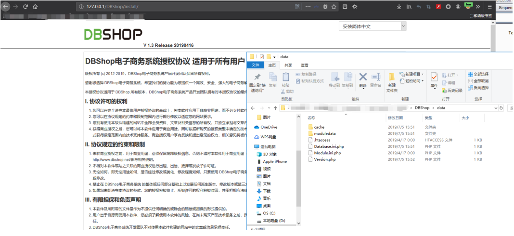The height and width of the screenshot is (236, 514).
Task: Expand the 删除 dropdown arrow
Action: tap(362, 88)
